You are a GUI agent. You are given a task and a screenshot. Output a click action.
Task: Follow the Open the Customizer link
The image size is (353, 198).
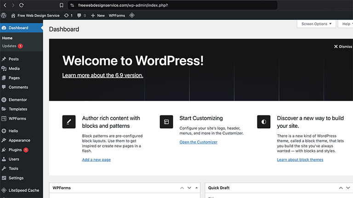tap(199, 142)
